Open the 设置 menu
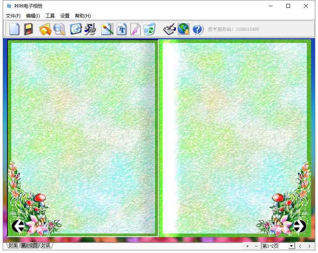The width and height of the screenshot is (318, 253). click(65, 16)
